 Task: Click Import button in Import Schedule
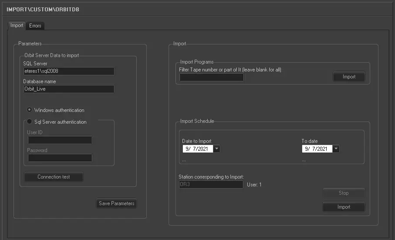click(x=344, y=207)
